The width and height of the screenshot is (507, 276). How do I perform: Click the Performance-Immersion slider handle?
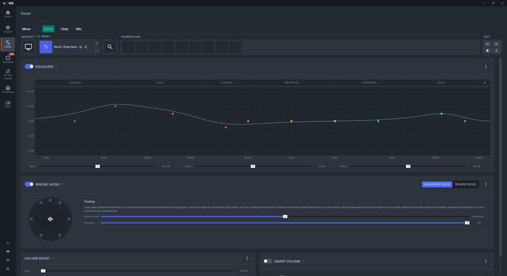point(285,216)
